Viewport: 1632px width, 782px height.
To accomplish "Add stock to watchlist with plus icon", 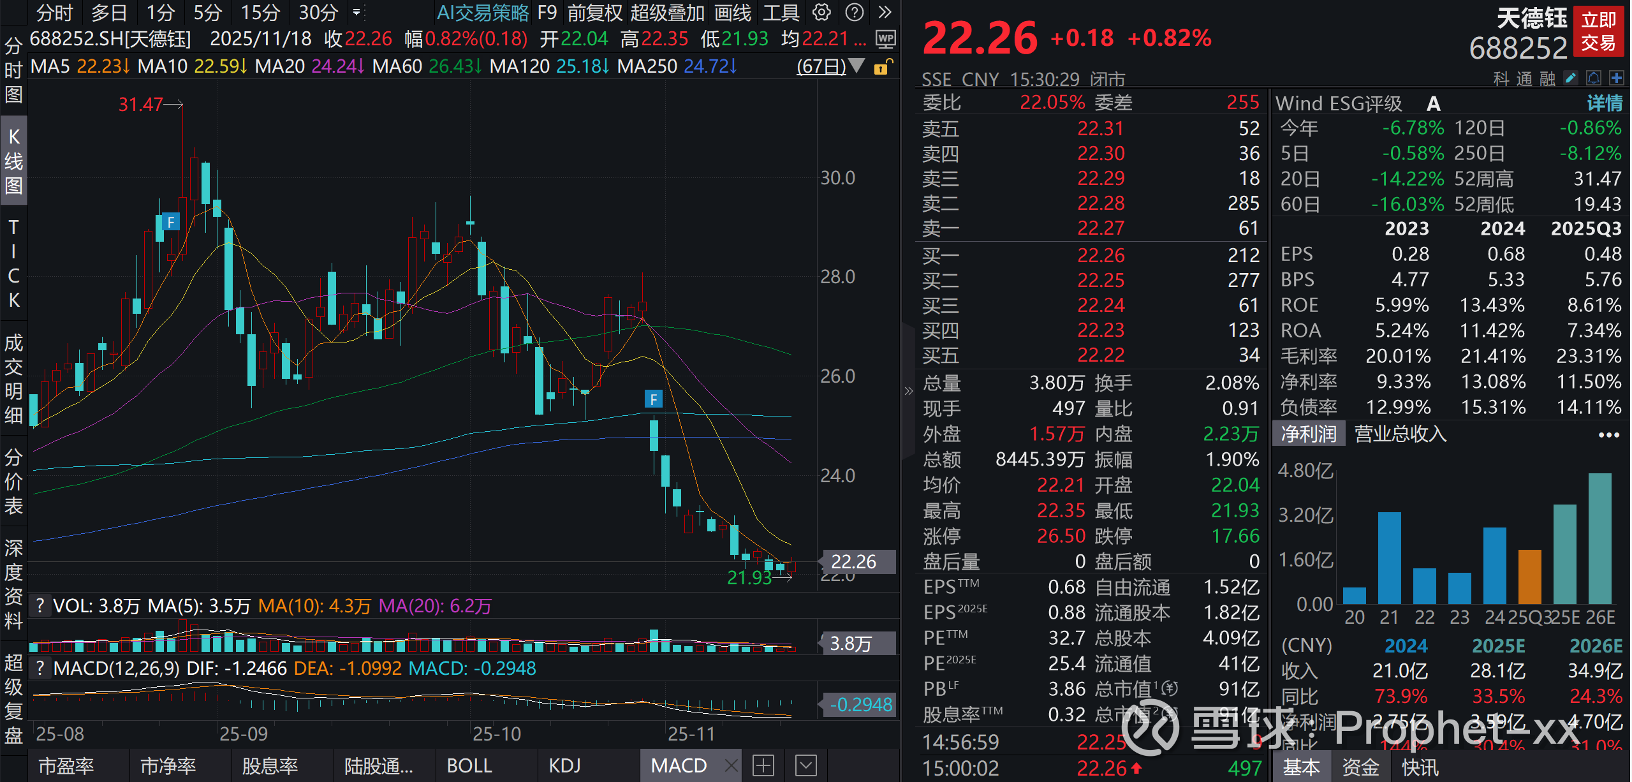I will click(1617, 78).
